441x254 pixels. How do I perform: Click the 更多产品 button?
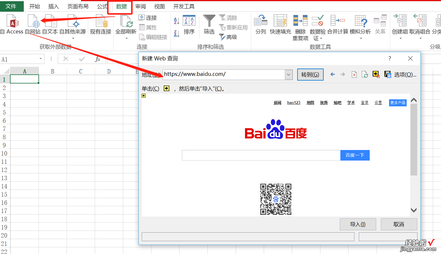pos(398,103)
